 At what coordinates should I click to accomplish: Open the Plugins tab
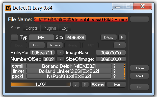click(x=49, y=28)
